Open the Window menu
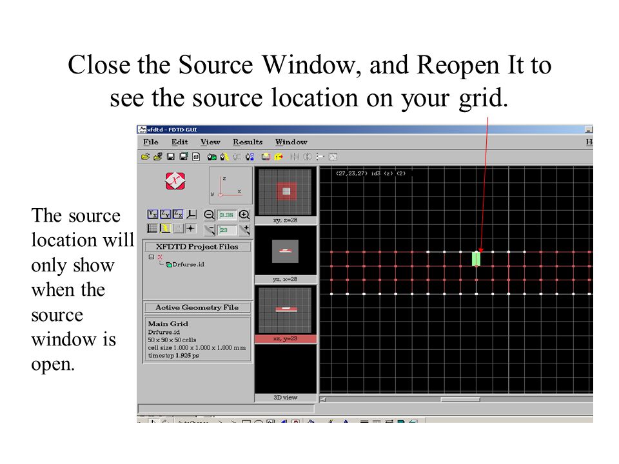The image size is (619, 464). (x=291, y=142)
